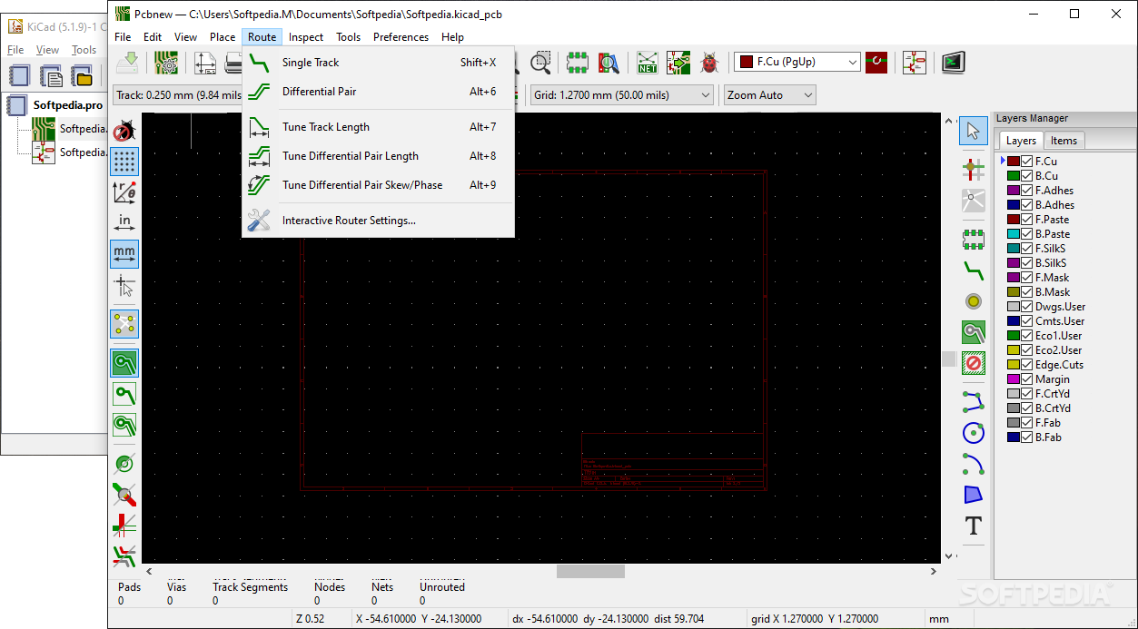Open the Eeschema schematic editor icon
Viewport: 1138px width, 629px height.
[915, 63]
